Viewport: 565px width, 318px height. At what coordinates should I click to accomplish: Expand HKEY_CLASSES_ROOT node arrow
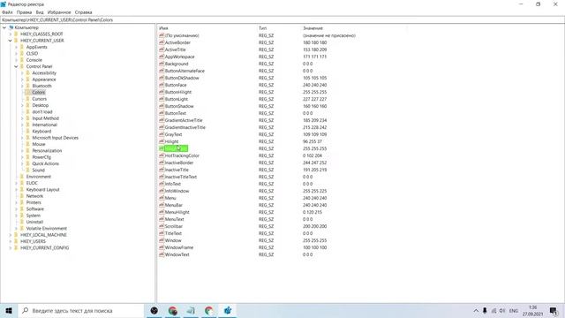pos(10,34)
